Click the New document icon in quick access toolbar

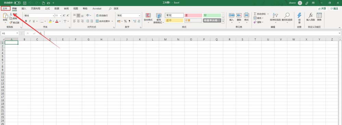[43, 3]
